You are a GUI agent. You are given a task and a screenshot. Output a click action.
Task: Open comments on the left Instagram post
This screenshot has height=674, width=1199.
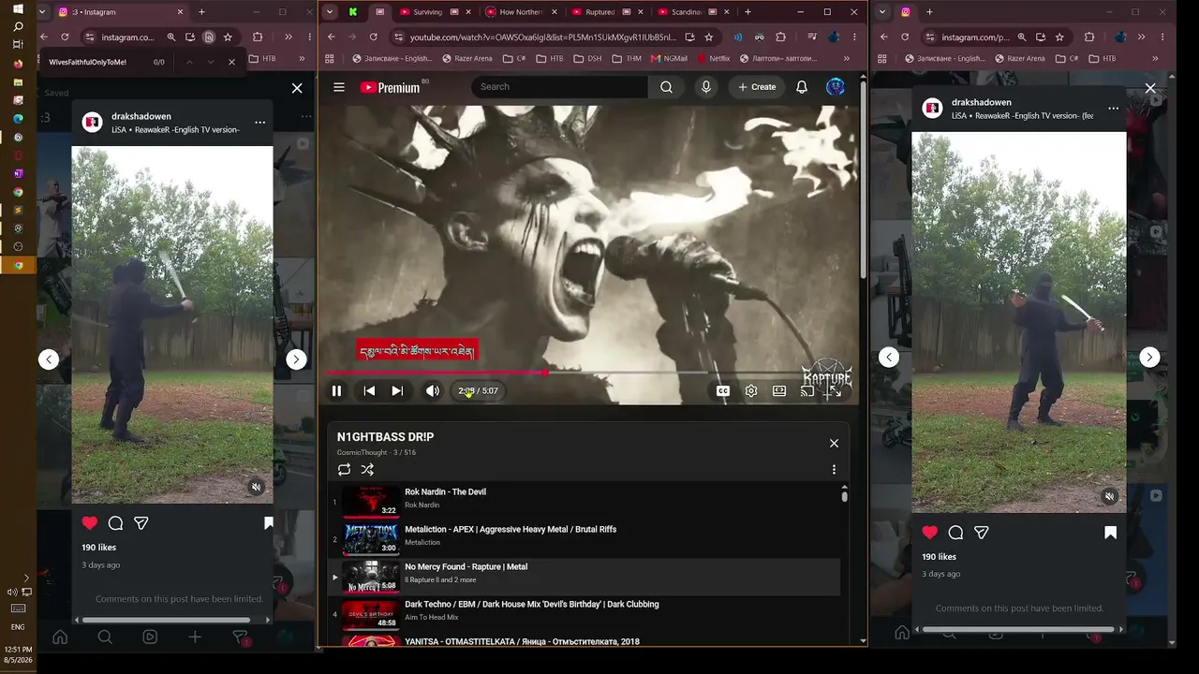(115, 523)
